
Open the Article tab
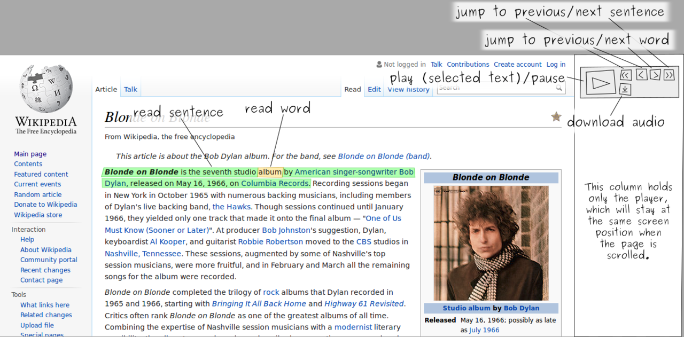click(106, 89)
